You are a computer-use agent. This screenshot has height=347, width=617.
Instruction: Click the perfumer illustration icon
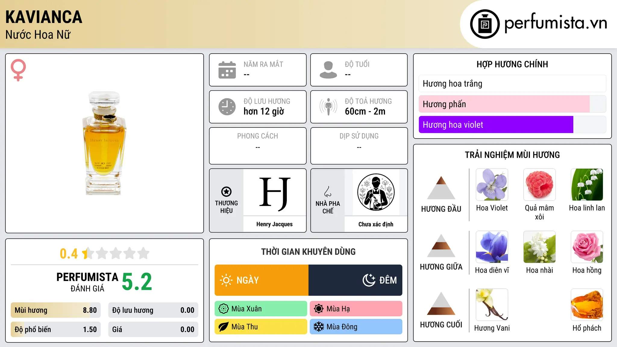[x=376, y=192]
